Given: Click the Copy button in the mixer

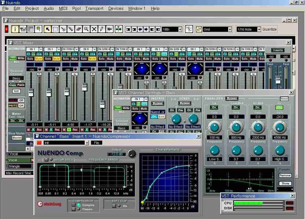Looking at the screenshot, I should coord(13,85).
